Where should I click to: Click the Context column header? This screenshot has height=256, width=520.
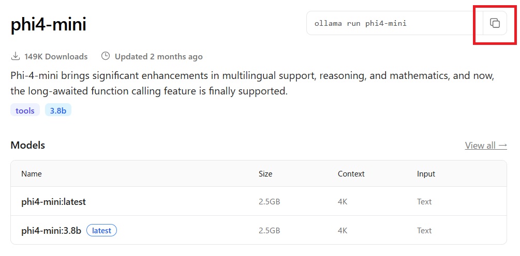pos(351,173)
